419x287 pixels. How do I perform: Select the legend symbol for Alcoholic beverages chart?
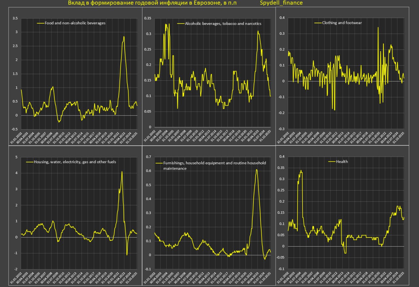181,24
